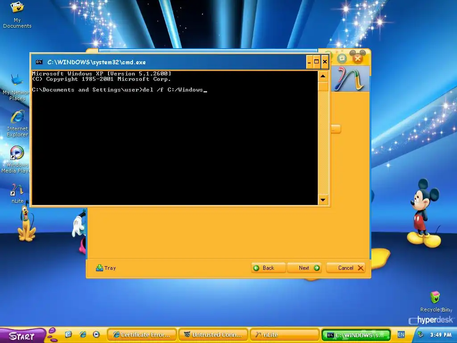Maximize the cmd.exe window
Screen dimensions: 457x343
point(316,62)
